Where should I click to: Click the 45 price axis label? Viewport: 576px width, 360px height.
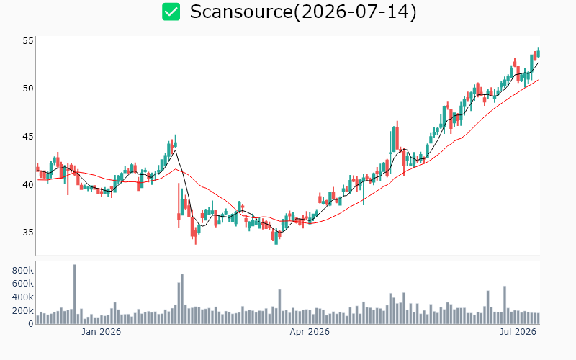coord(28,137)
